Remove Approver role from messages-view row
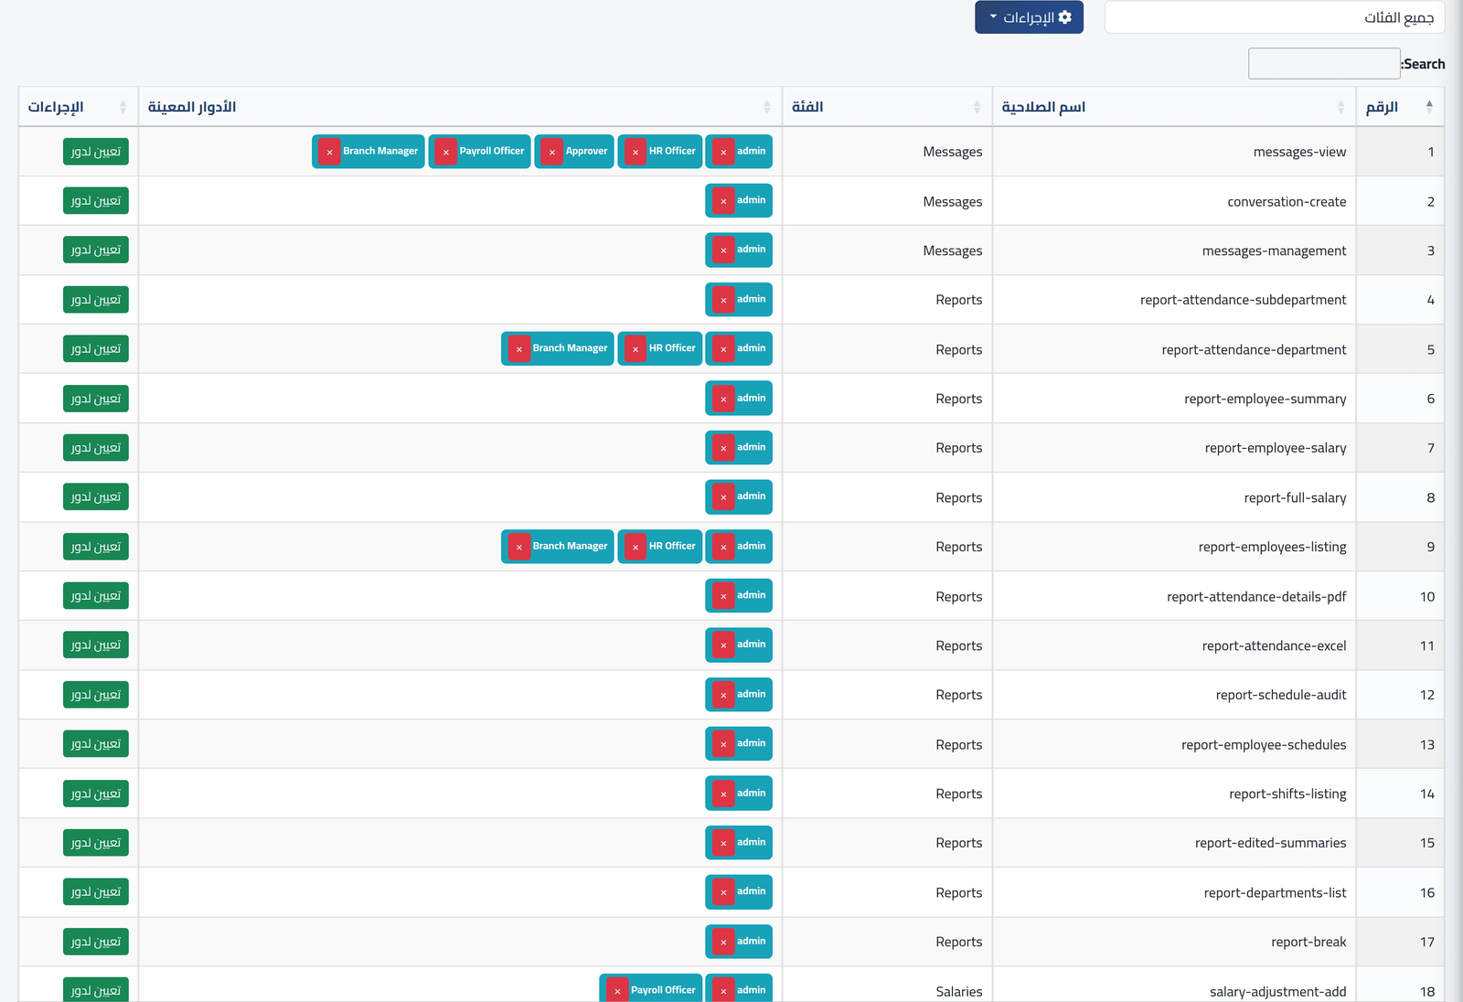 pos(552,152)
